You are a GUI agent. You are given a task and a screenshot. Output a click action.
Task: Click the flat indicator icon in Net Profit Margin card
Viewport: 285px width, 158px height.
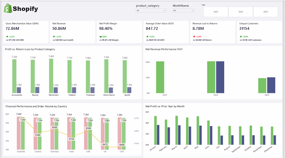pos(101,37)
